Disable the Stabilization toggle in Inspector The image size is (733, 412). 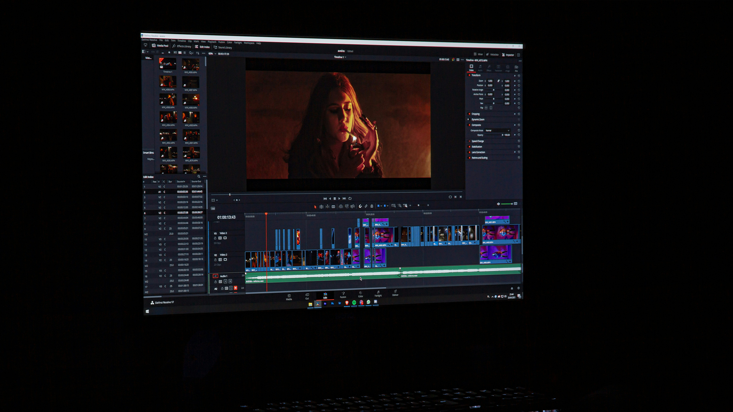point(469,147)
